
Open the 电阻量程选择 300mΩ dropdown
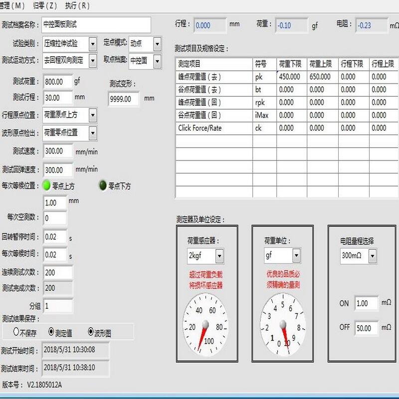pos(372,256)
